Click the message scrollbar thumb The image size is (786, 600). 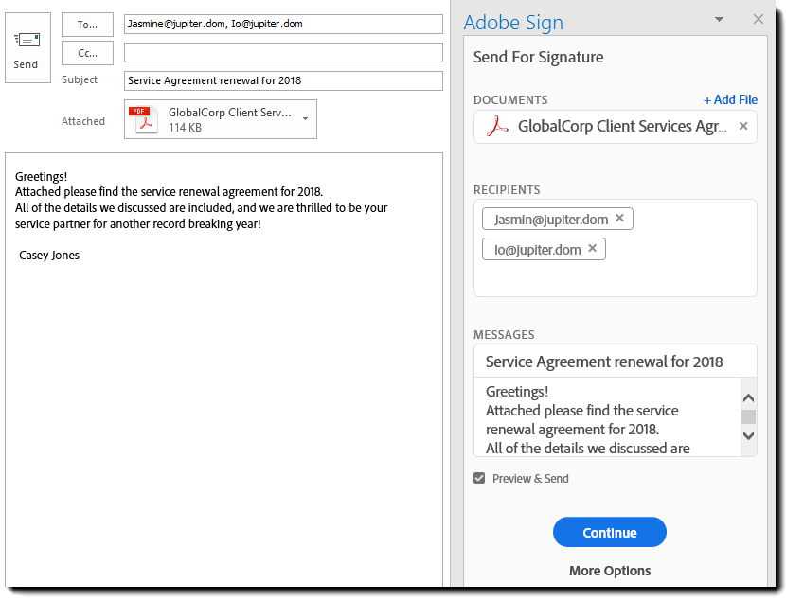point(748,416)
